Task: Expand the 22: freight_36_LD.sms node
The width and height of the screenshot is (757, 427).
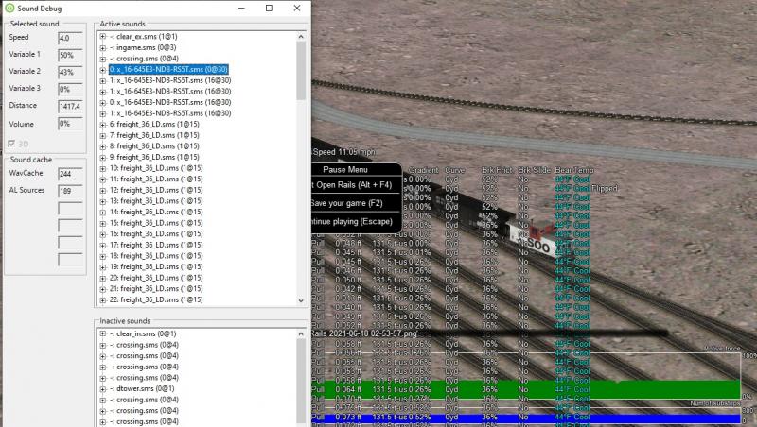Action: pyautogui.click(x=103, y=300)
